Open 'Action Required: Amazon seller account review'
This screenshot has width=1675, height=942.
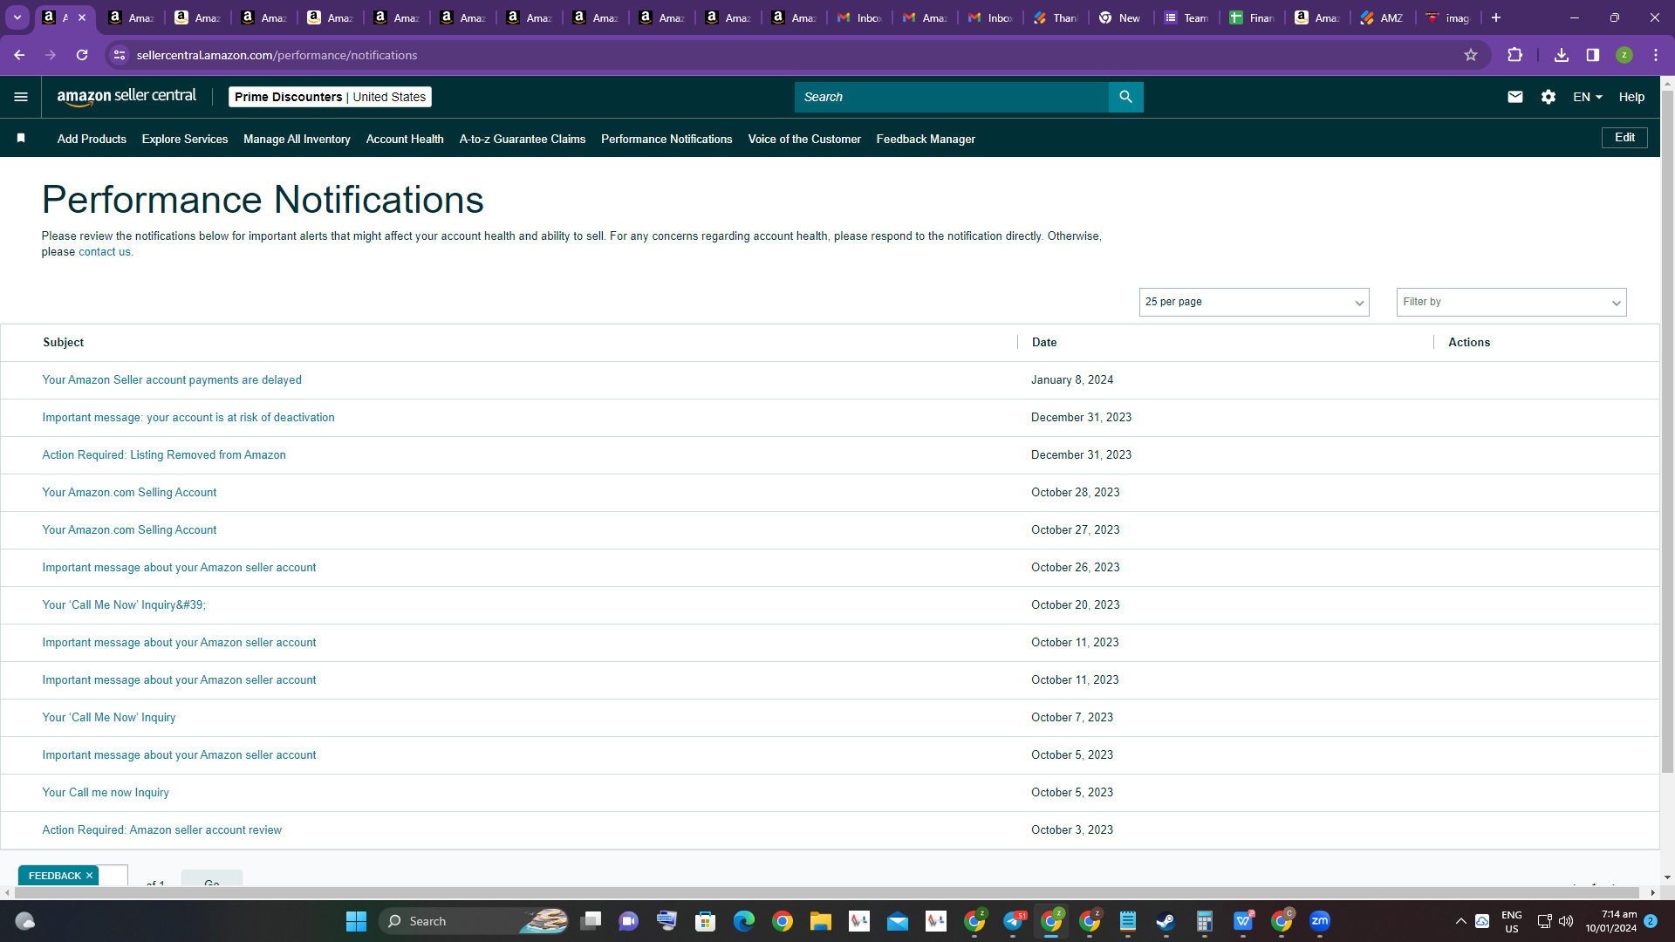pos(161,830)
